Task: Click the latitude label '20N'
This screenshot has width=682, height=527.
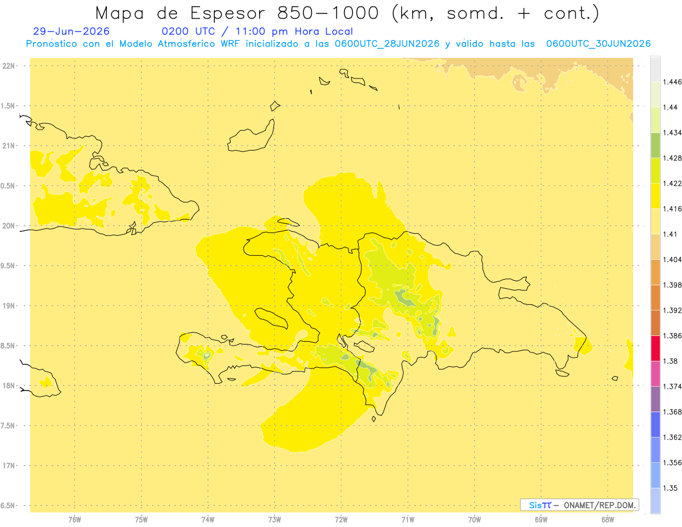Action: coord(8,226)
